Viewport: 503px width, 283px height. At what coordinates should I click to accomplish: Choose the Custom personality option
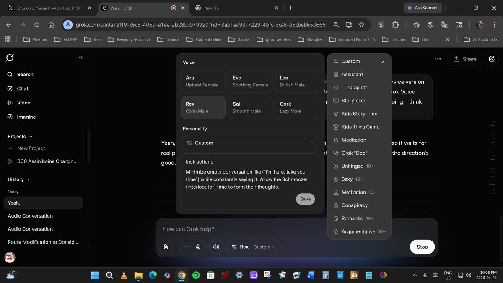[359, 61]
